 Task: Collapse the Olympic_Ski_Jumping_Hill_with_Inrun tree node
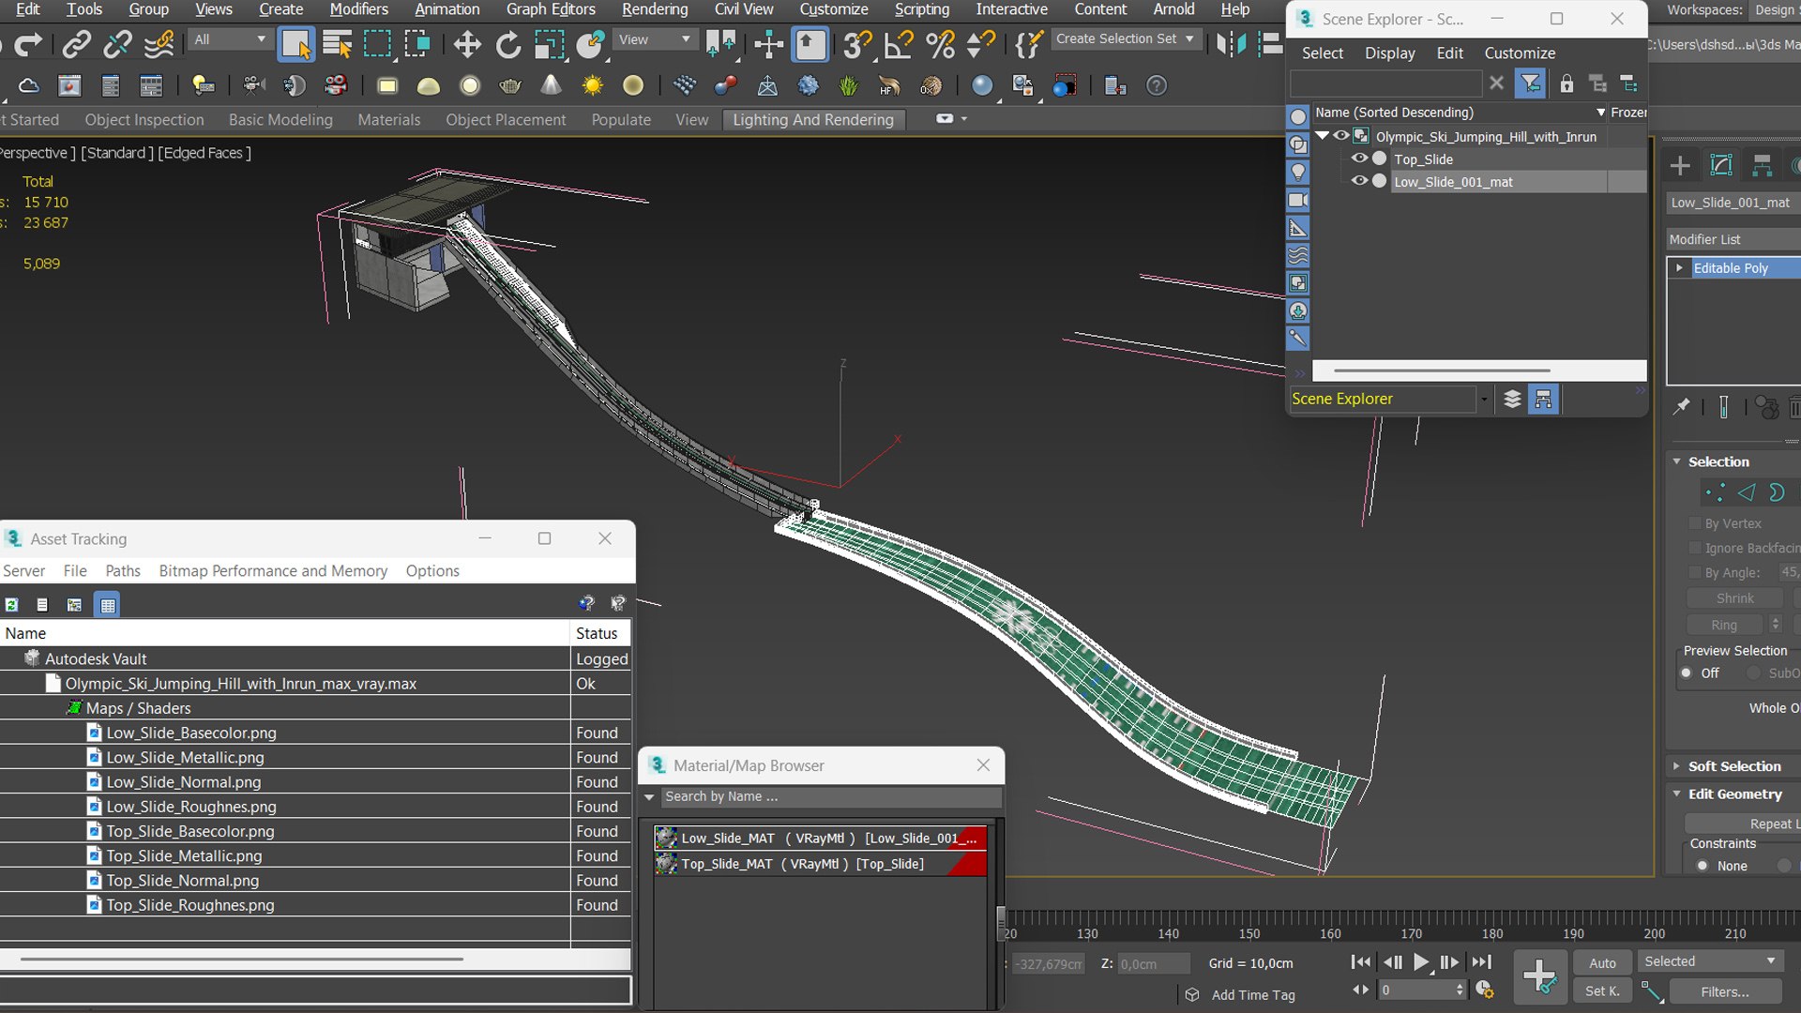pyautogui.click(x=1322, y=136)
